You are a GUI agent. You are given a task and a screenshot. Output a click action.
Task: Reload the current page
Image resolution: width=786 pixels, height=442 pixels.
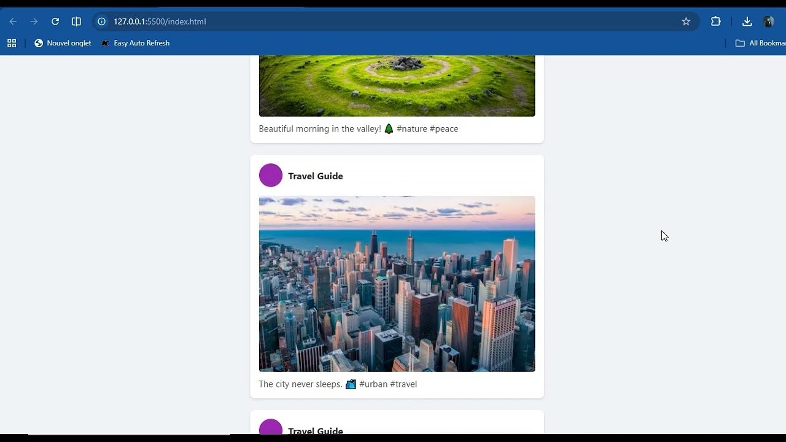pyautogui.click(x=55, y=21)
